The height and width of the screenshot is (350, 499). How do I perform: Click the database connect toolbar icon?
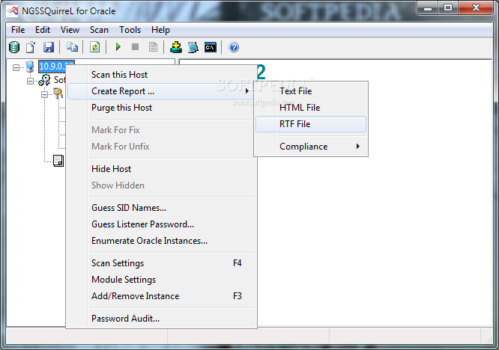point(14,47)
